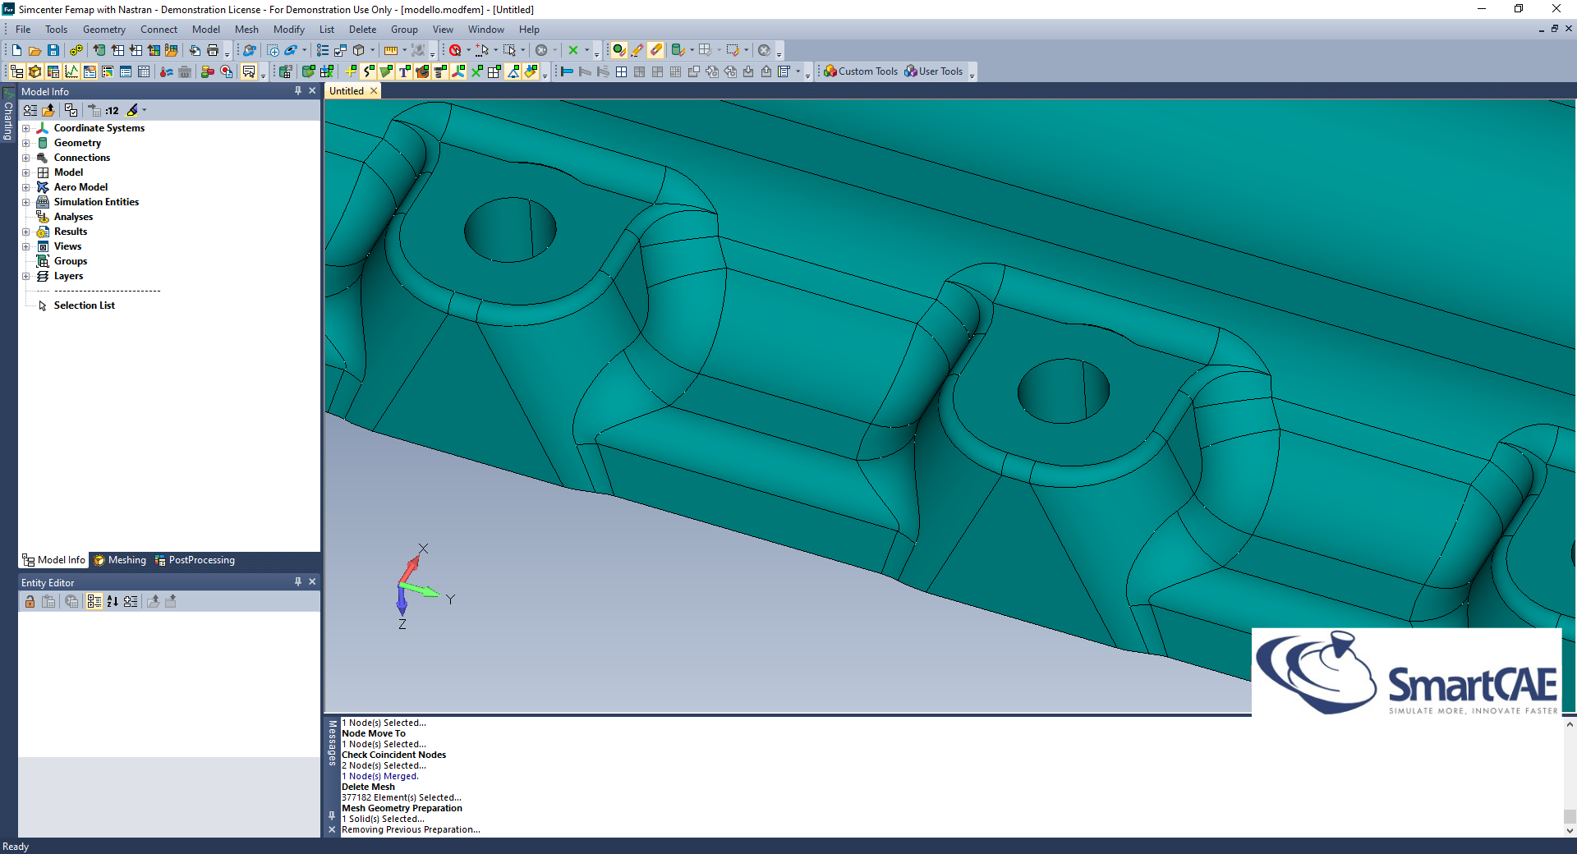
Task: Click the green X clear selection icon
Action: coord(573,50)
